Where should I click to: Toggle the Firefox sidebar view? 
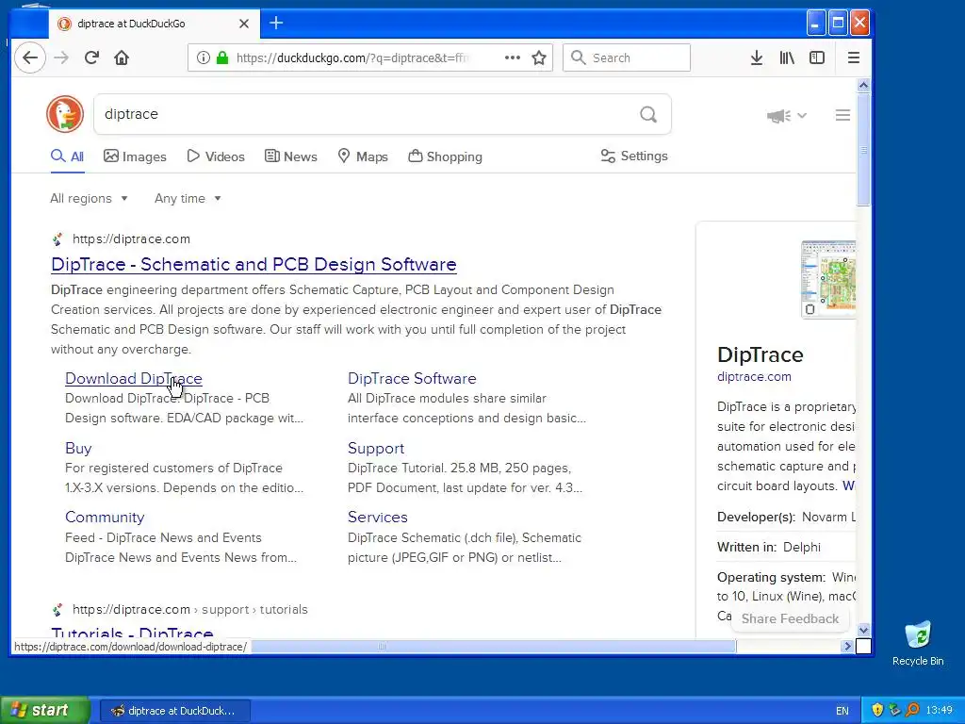coord(817,58)
